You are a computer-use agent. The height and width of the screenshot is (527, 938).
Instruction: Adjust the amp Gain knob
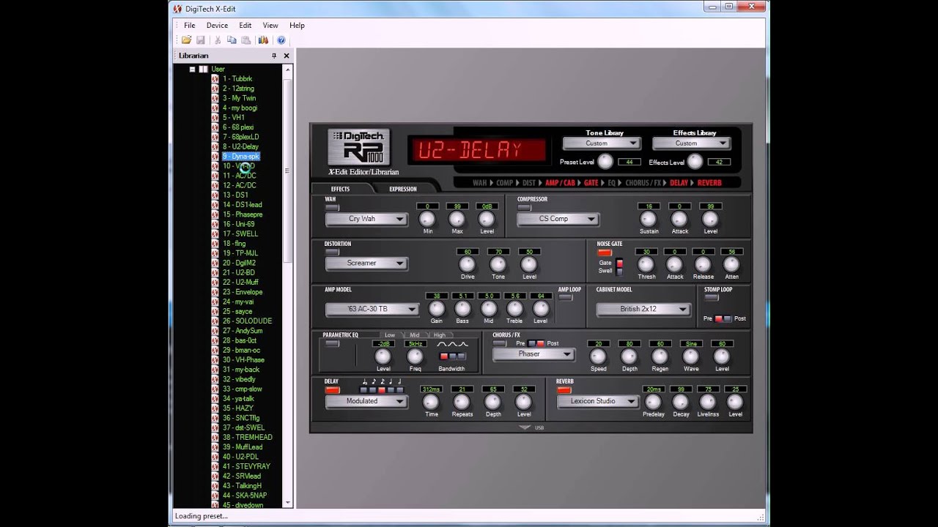(436, 309)
